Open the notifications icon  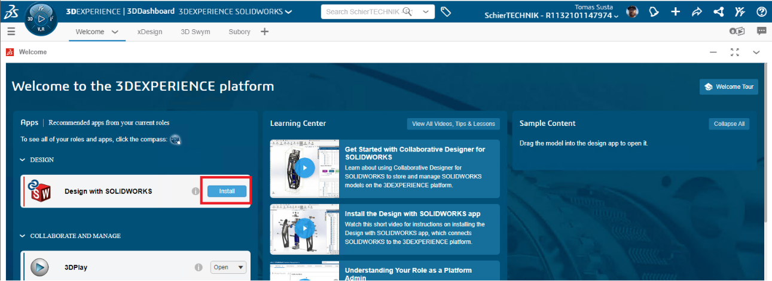click(654, 11)
